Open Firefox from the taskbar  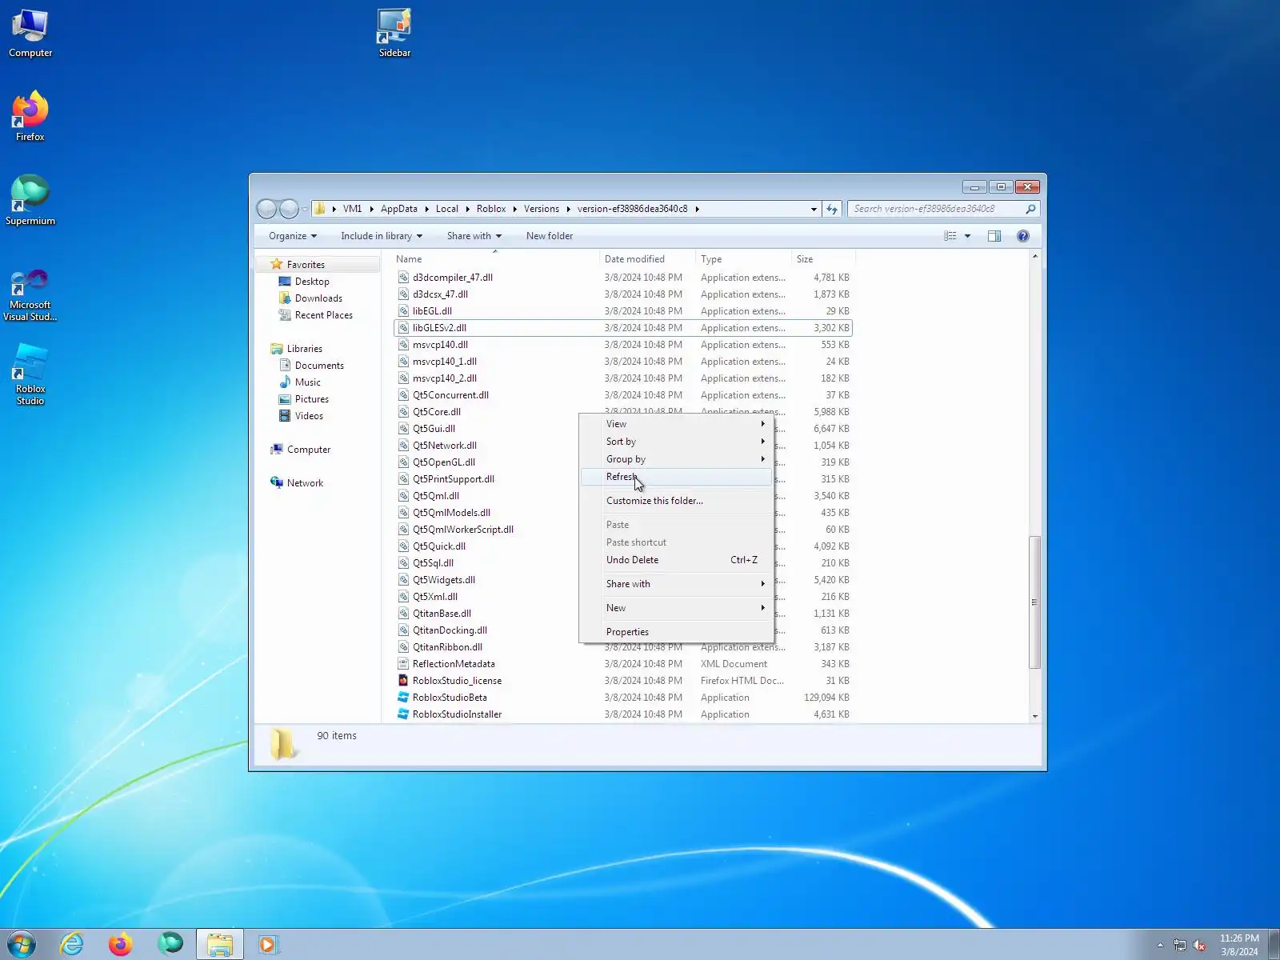tap(121, 944)
